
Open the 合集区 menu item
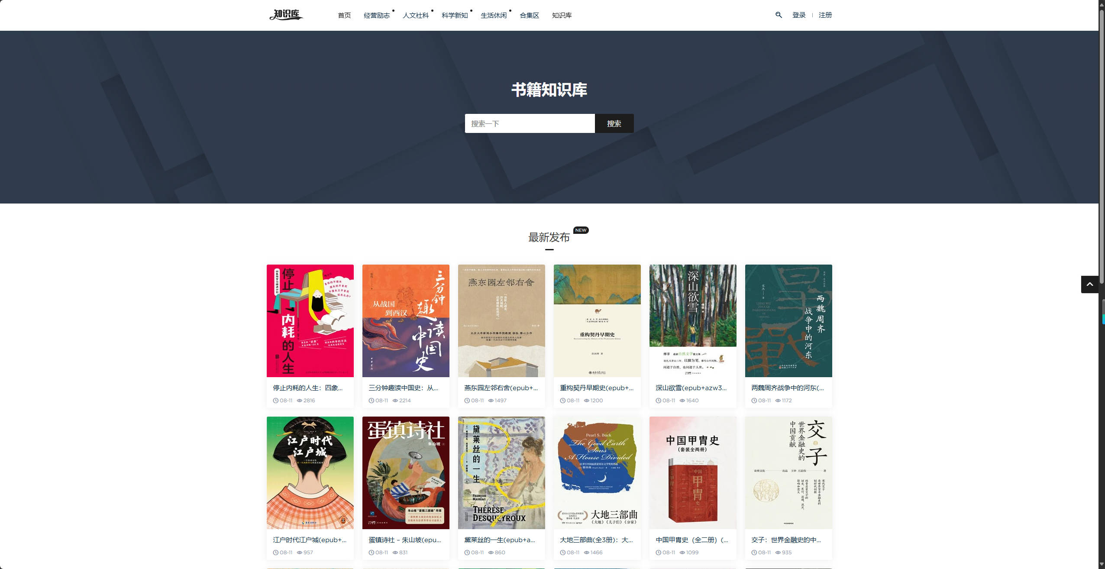click(529, 16)
